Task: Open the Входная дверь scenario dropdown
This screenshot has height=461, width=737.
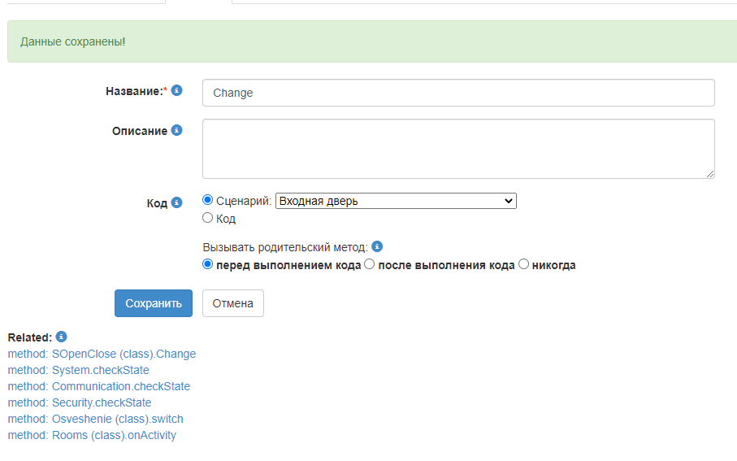Action: pyautogui.click(x=396, y=201)
